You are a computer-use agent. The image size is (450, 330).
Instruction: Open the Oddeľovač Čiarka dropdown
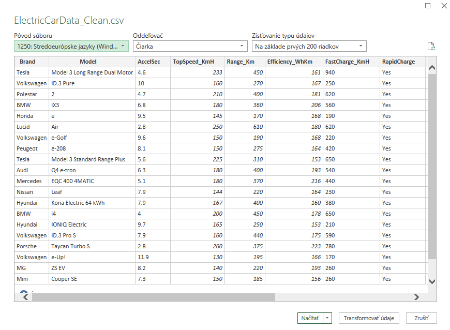(190, 46)
